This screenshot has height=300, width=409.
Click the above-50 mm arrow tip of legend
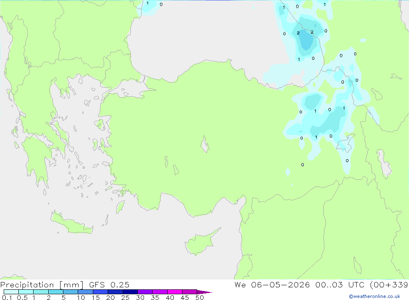pyautogui.click(x=204, y=292)
